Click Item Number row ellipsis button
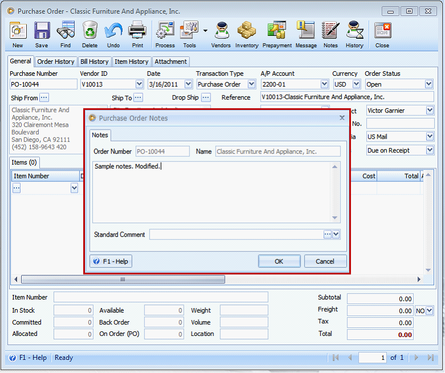This screenshot has width=445, height=373. 17,188
